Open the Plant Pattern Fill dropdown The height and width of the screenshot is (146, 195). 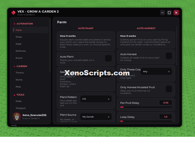pos(96,99)
